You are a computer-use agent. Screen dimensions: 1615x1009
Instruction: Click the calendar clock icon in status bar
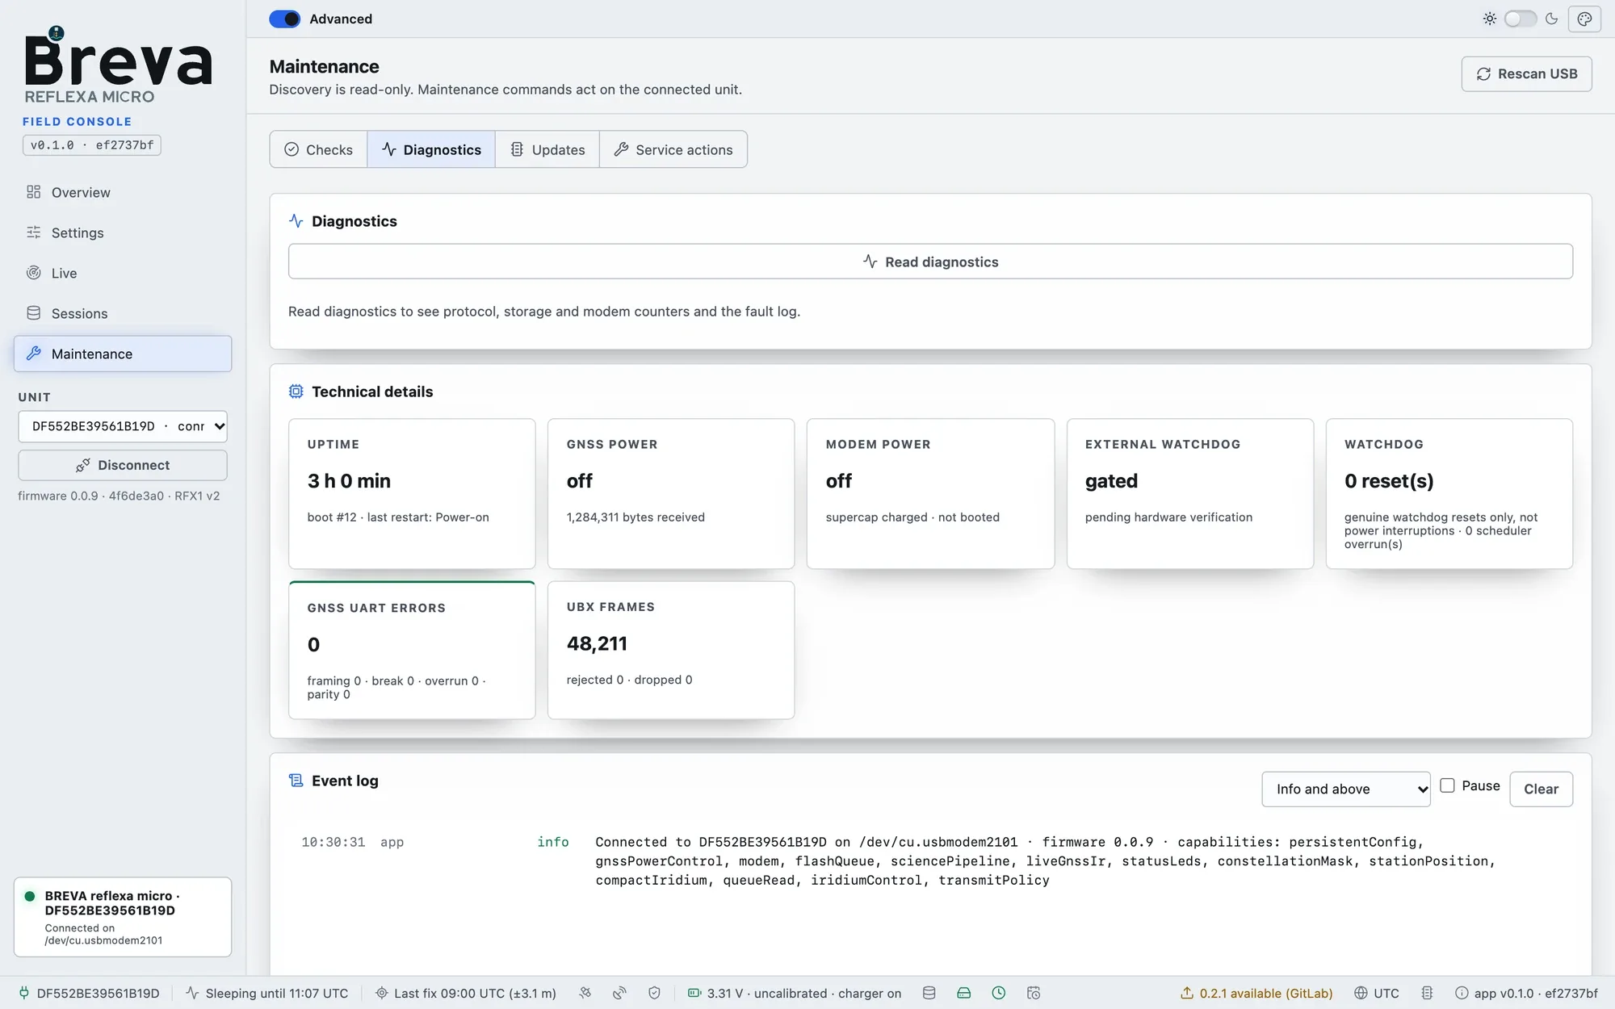(x=1033, y=993)
